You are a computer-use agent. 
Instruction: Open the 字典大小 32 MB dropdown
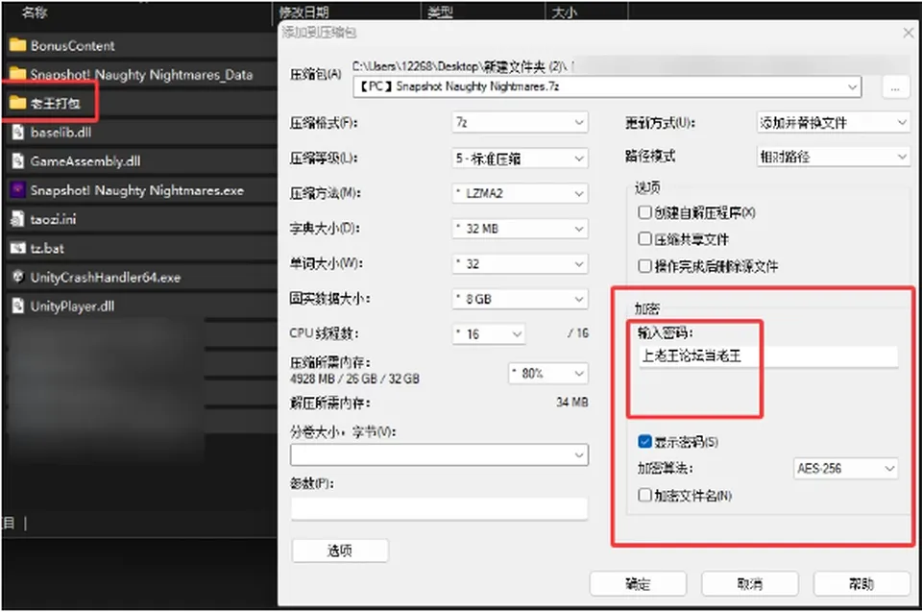click(520, 229)
